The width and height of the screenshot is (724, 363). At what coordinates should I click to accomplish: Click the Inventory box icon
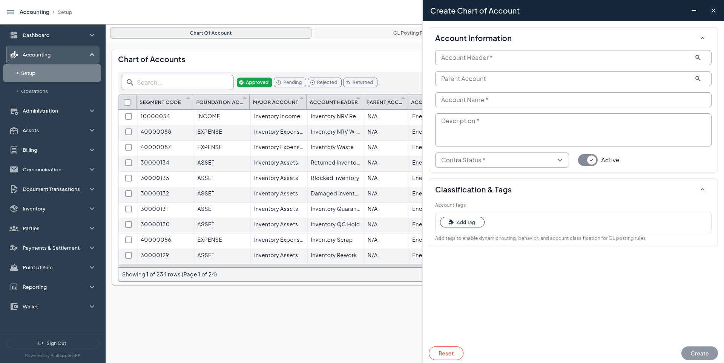point(14,209)
